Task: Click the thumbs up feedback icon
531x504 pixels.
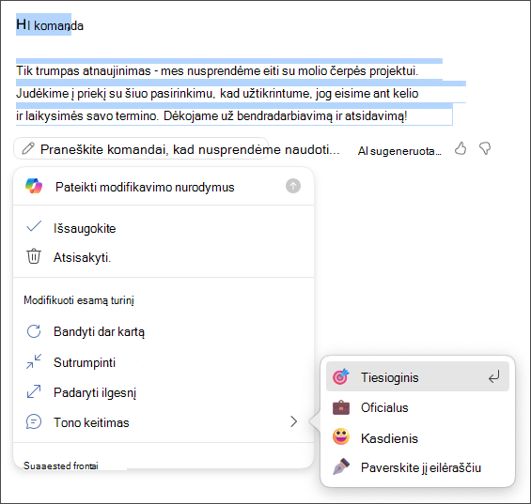Action: [461, 148]
